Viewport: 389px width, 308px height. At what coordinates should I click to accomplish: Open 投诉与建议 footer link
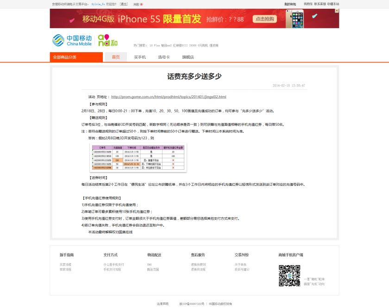pos(242,269)
